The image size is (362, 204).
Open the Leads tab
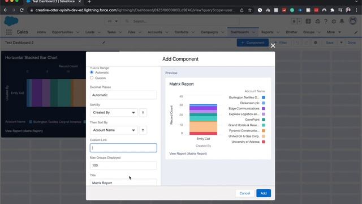(90, 32)
